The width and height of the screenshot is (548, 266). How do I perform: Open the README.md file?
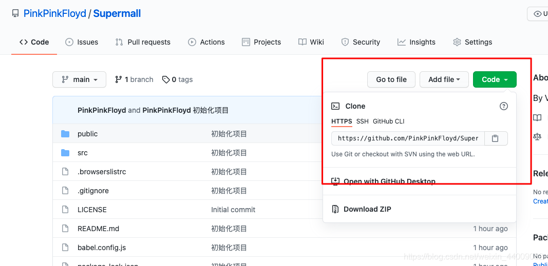[98, 229]
